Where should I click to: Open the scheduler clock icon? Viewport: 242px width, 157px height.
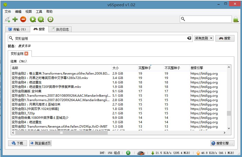click(x=50, y=19)
